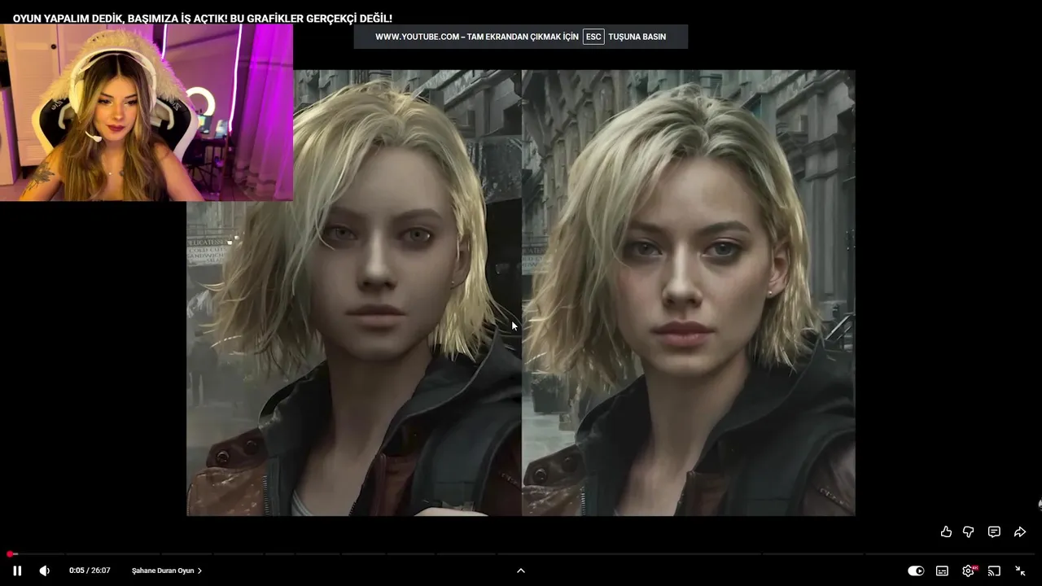Click the 0:05 / 26:07 time display

click(x=90, y=571)
